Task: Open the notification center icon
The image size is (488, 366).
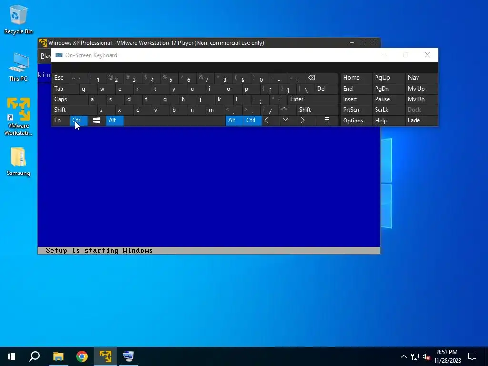Action: [x=472, y=356]
